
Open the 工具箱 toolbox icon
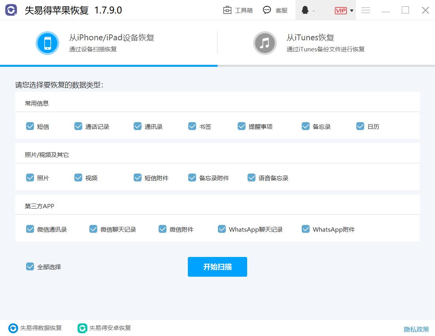(x=227, y=10)
